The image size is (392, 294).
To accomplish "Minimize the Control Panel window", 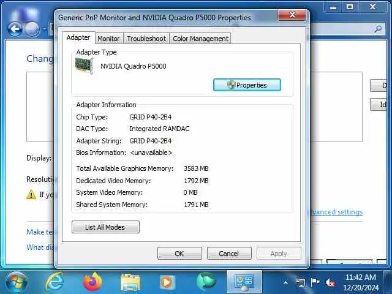I will pyautogui.click(x=333, y=7).
